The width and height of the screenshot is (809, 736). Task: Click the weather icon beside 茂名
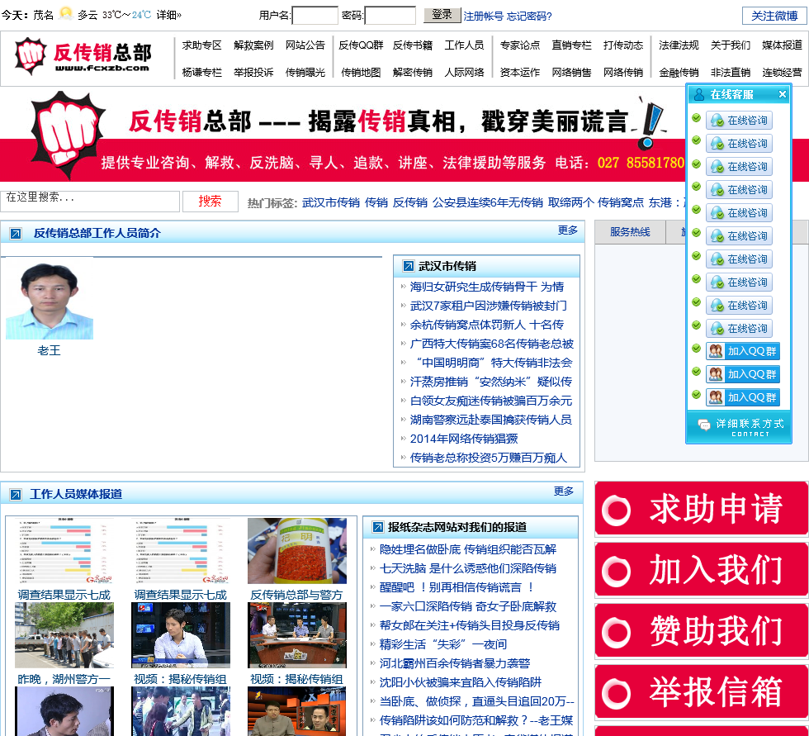pos(65,14)
